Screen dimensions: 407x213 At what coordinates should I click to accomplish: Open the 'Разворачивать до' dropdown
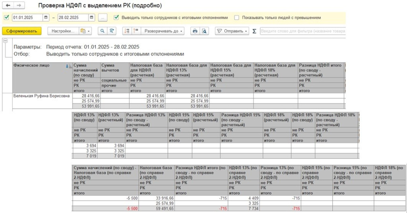(x=163, y=31)
